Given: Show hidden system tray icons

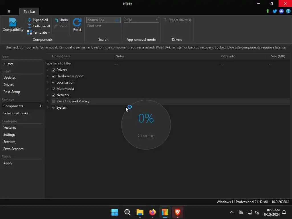Looking at the screenshot, I should click(232, 212).
